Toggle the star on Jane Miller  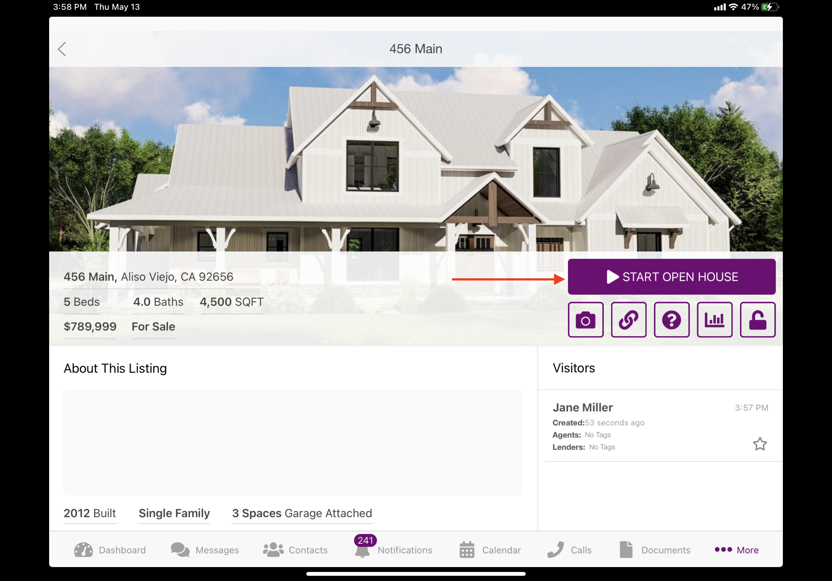(x=760, y=444)
